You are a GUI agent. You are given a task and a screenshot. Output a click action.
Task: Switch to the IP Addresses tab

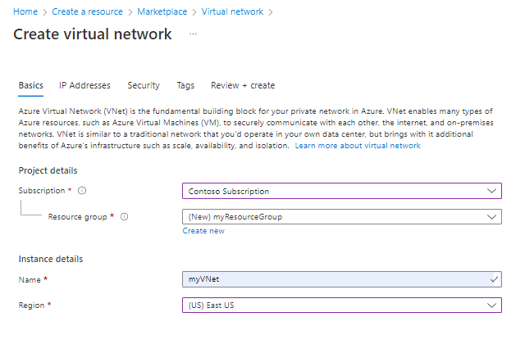point(84,85)
